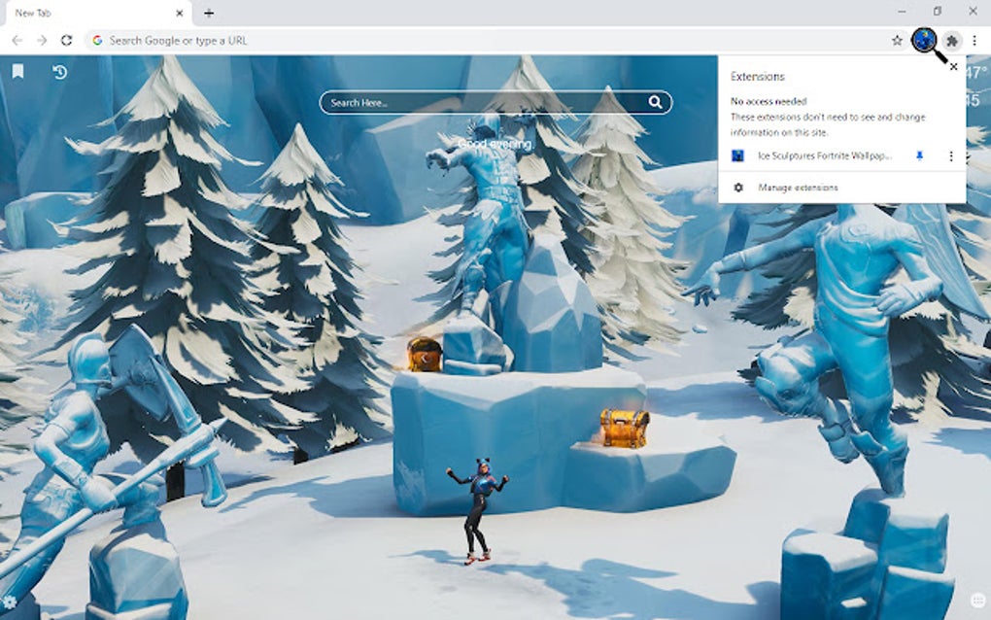Bookmark this page with the star icon
Viewport: 991px width, 620px height.
[x=897, y=41]
